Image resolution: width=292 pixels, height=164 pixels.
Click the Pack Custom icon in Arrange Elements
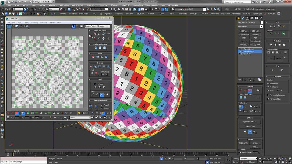pos(91,106)
